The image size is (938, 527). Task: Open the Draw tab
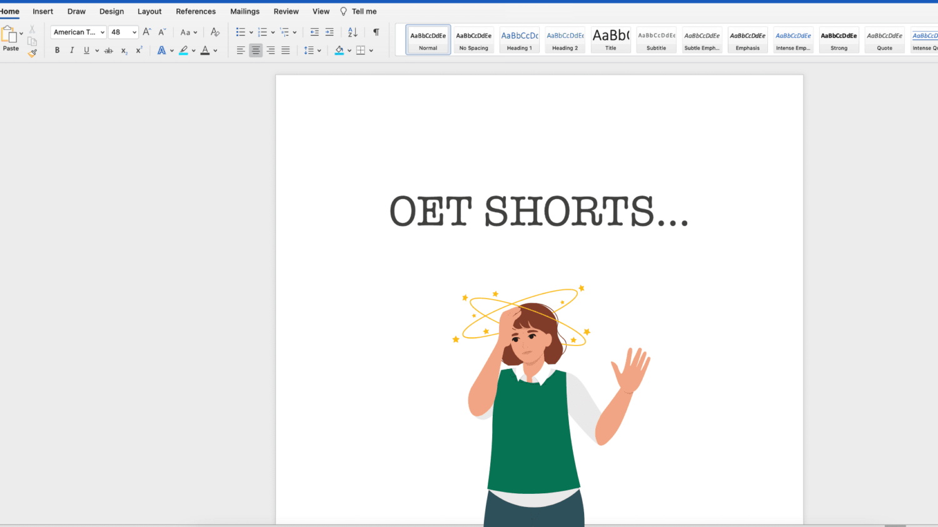[x=76, y=11]
